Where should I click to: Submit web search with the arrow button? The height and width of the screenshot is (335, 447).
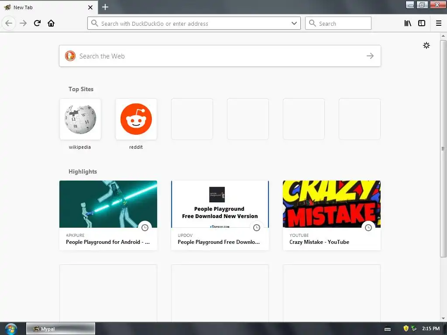(x=370, y=56)
